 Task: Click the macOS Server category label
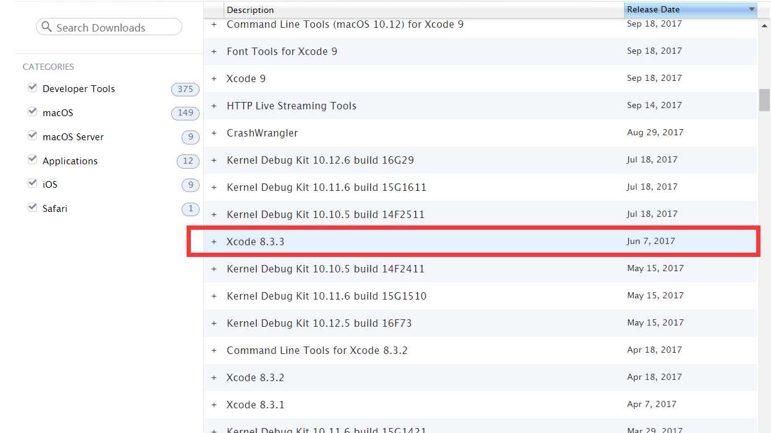[x=73, y=137]
